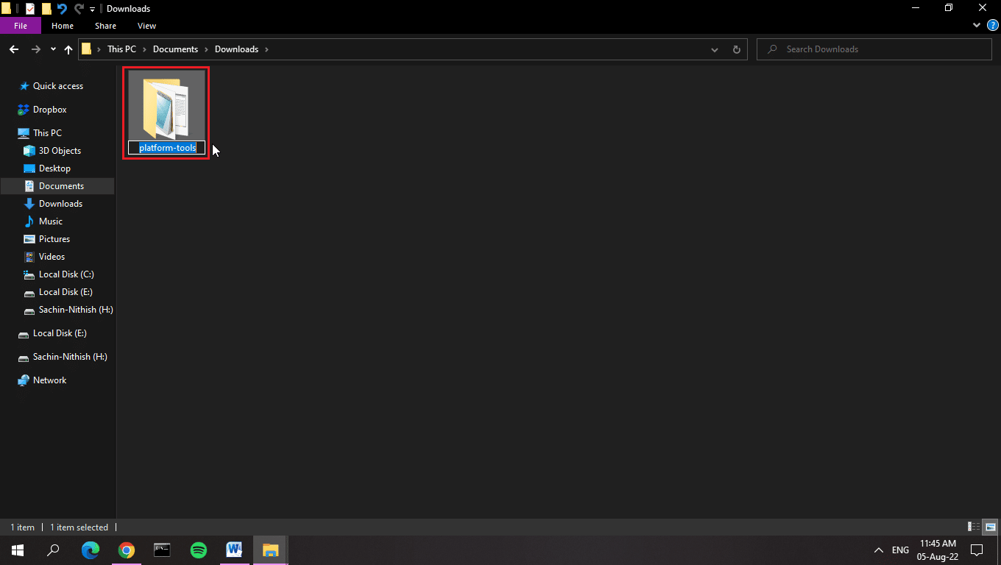The image size is (1001, 565).
Task: Open Dropbox in navigation pane
Action: pos(49,110)
